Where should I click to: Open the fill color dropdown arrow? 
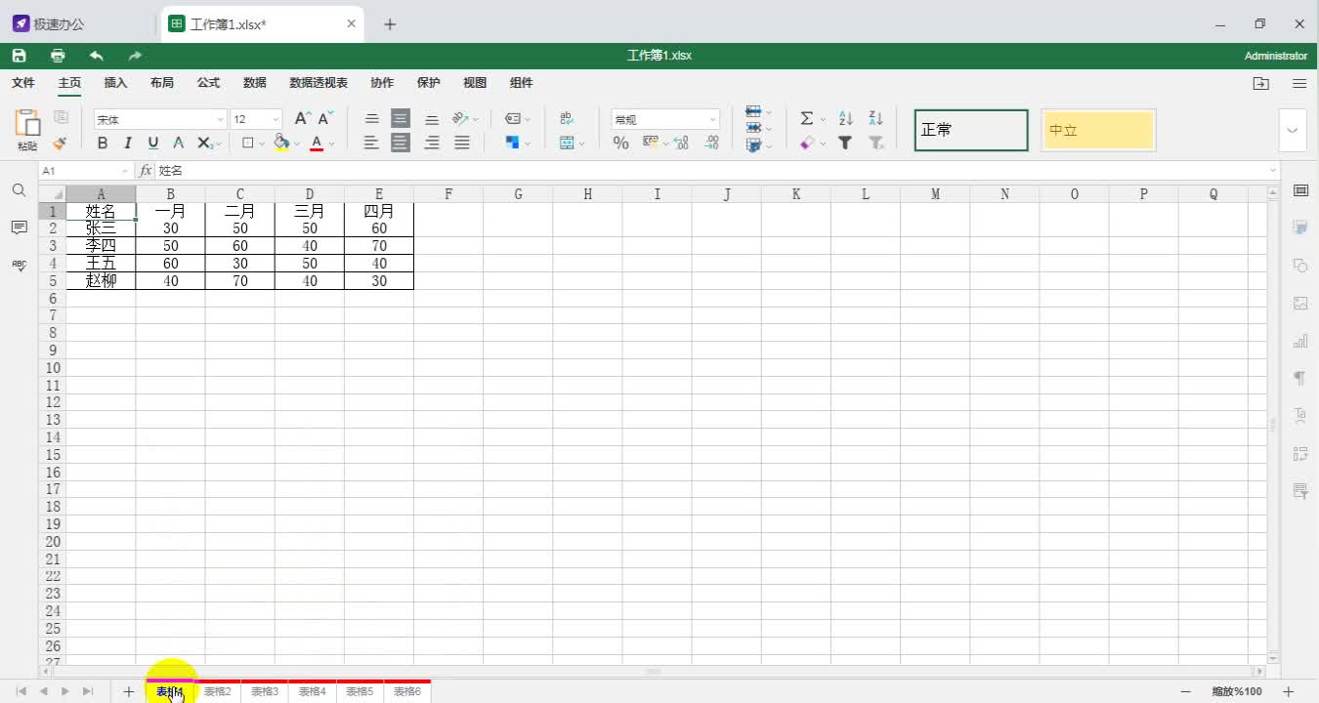(294, 143)
